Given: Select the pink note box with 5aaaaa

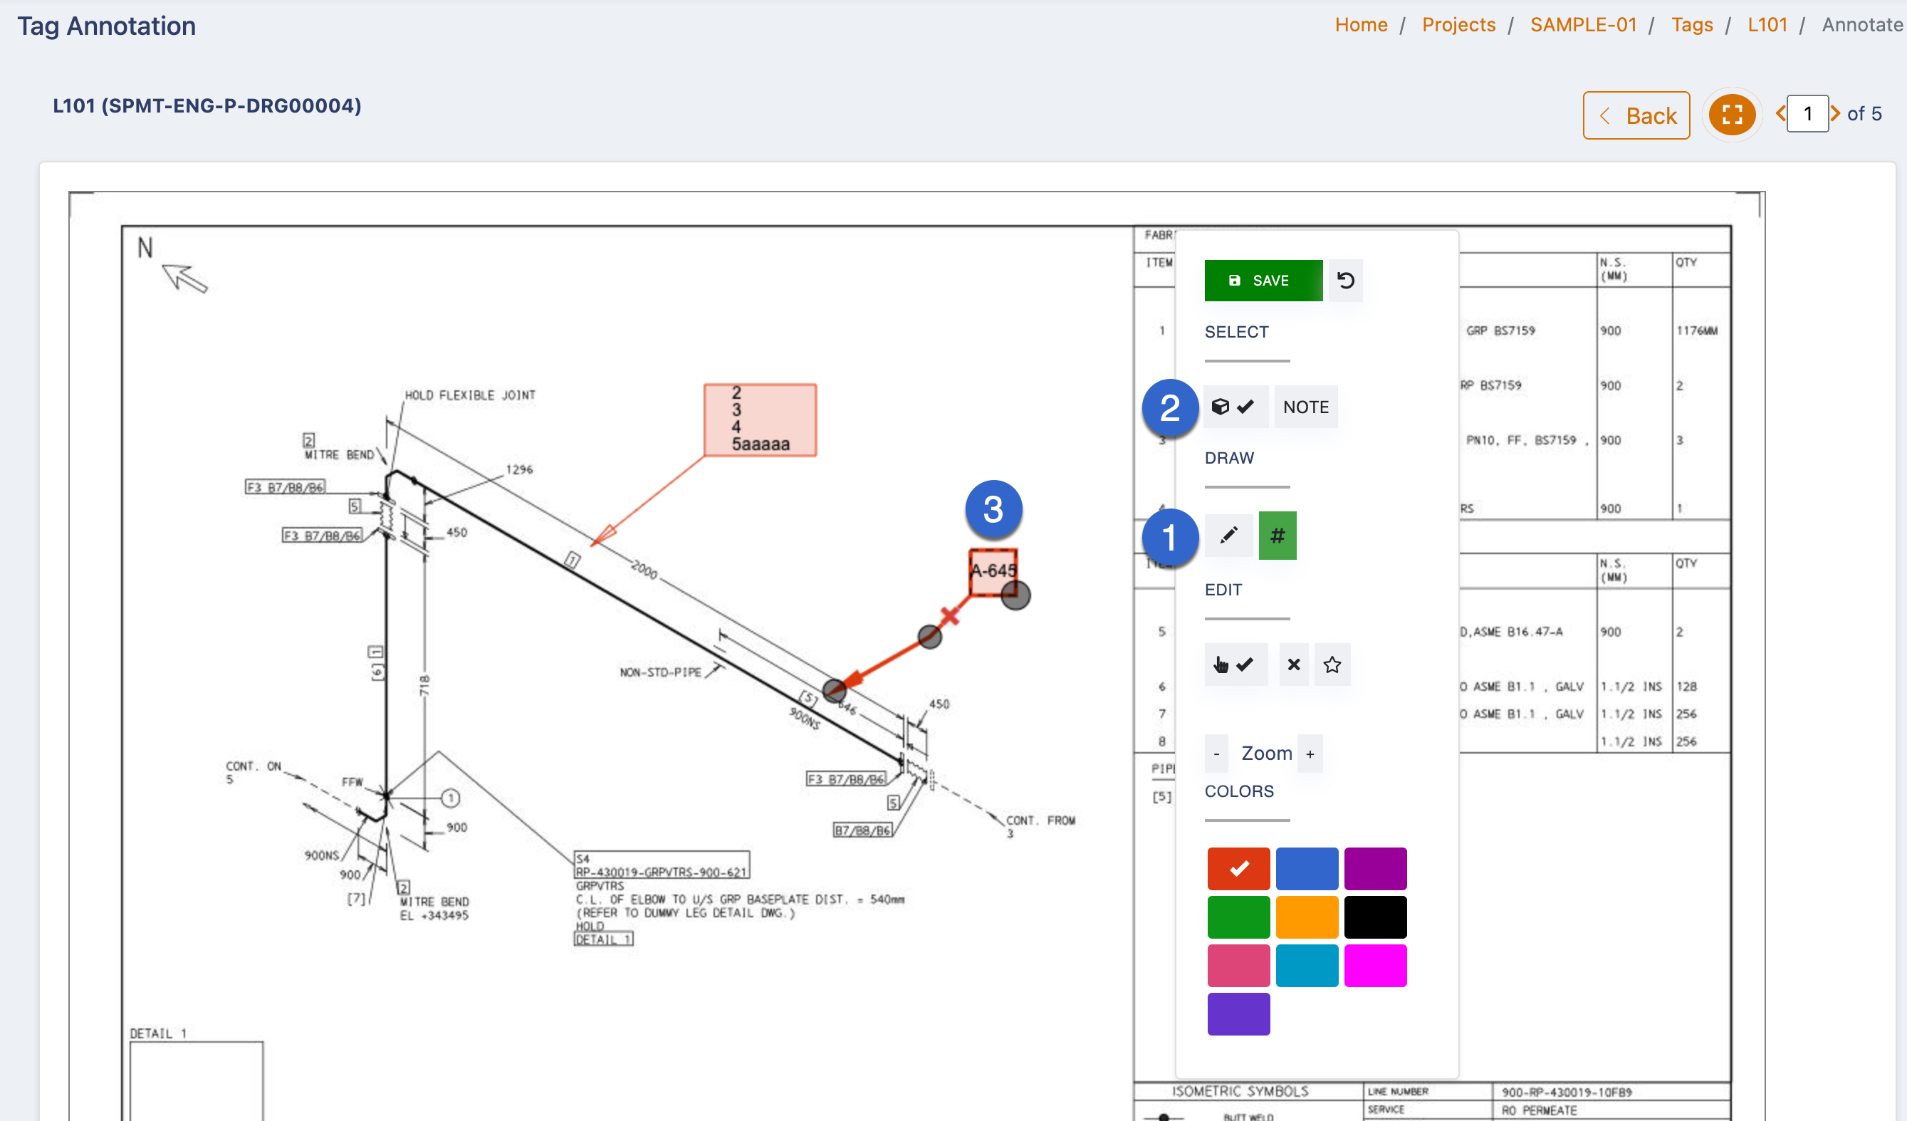Looking at the screenshot, I should tap(760, 420).
